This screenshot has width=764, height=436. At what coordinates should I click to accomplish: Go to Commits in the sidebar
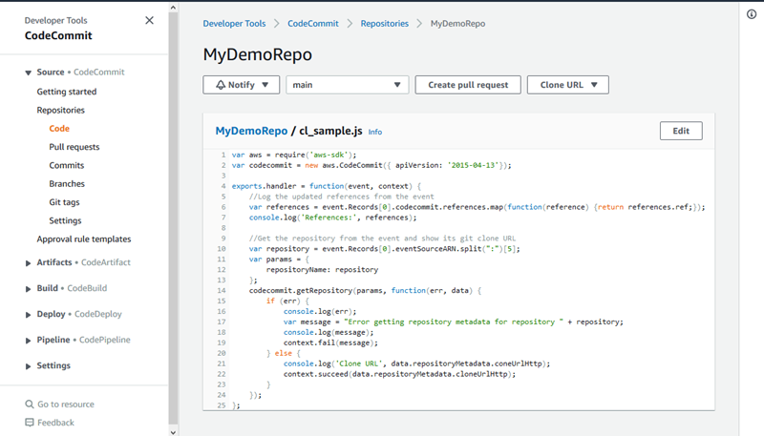[x=67, y=166]
